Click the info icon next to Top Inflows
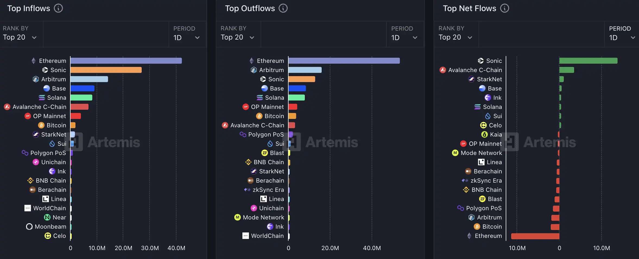Image resolution: width=639 pixels, height=259 pixels. [x=58, y=8]
